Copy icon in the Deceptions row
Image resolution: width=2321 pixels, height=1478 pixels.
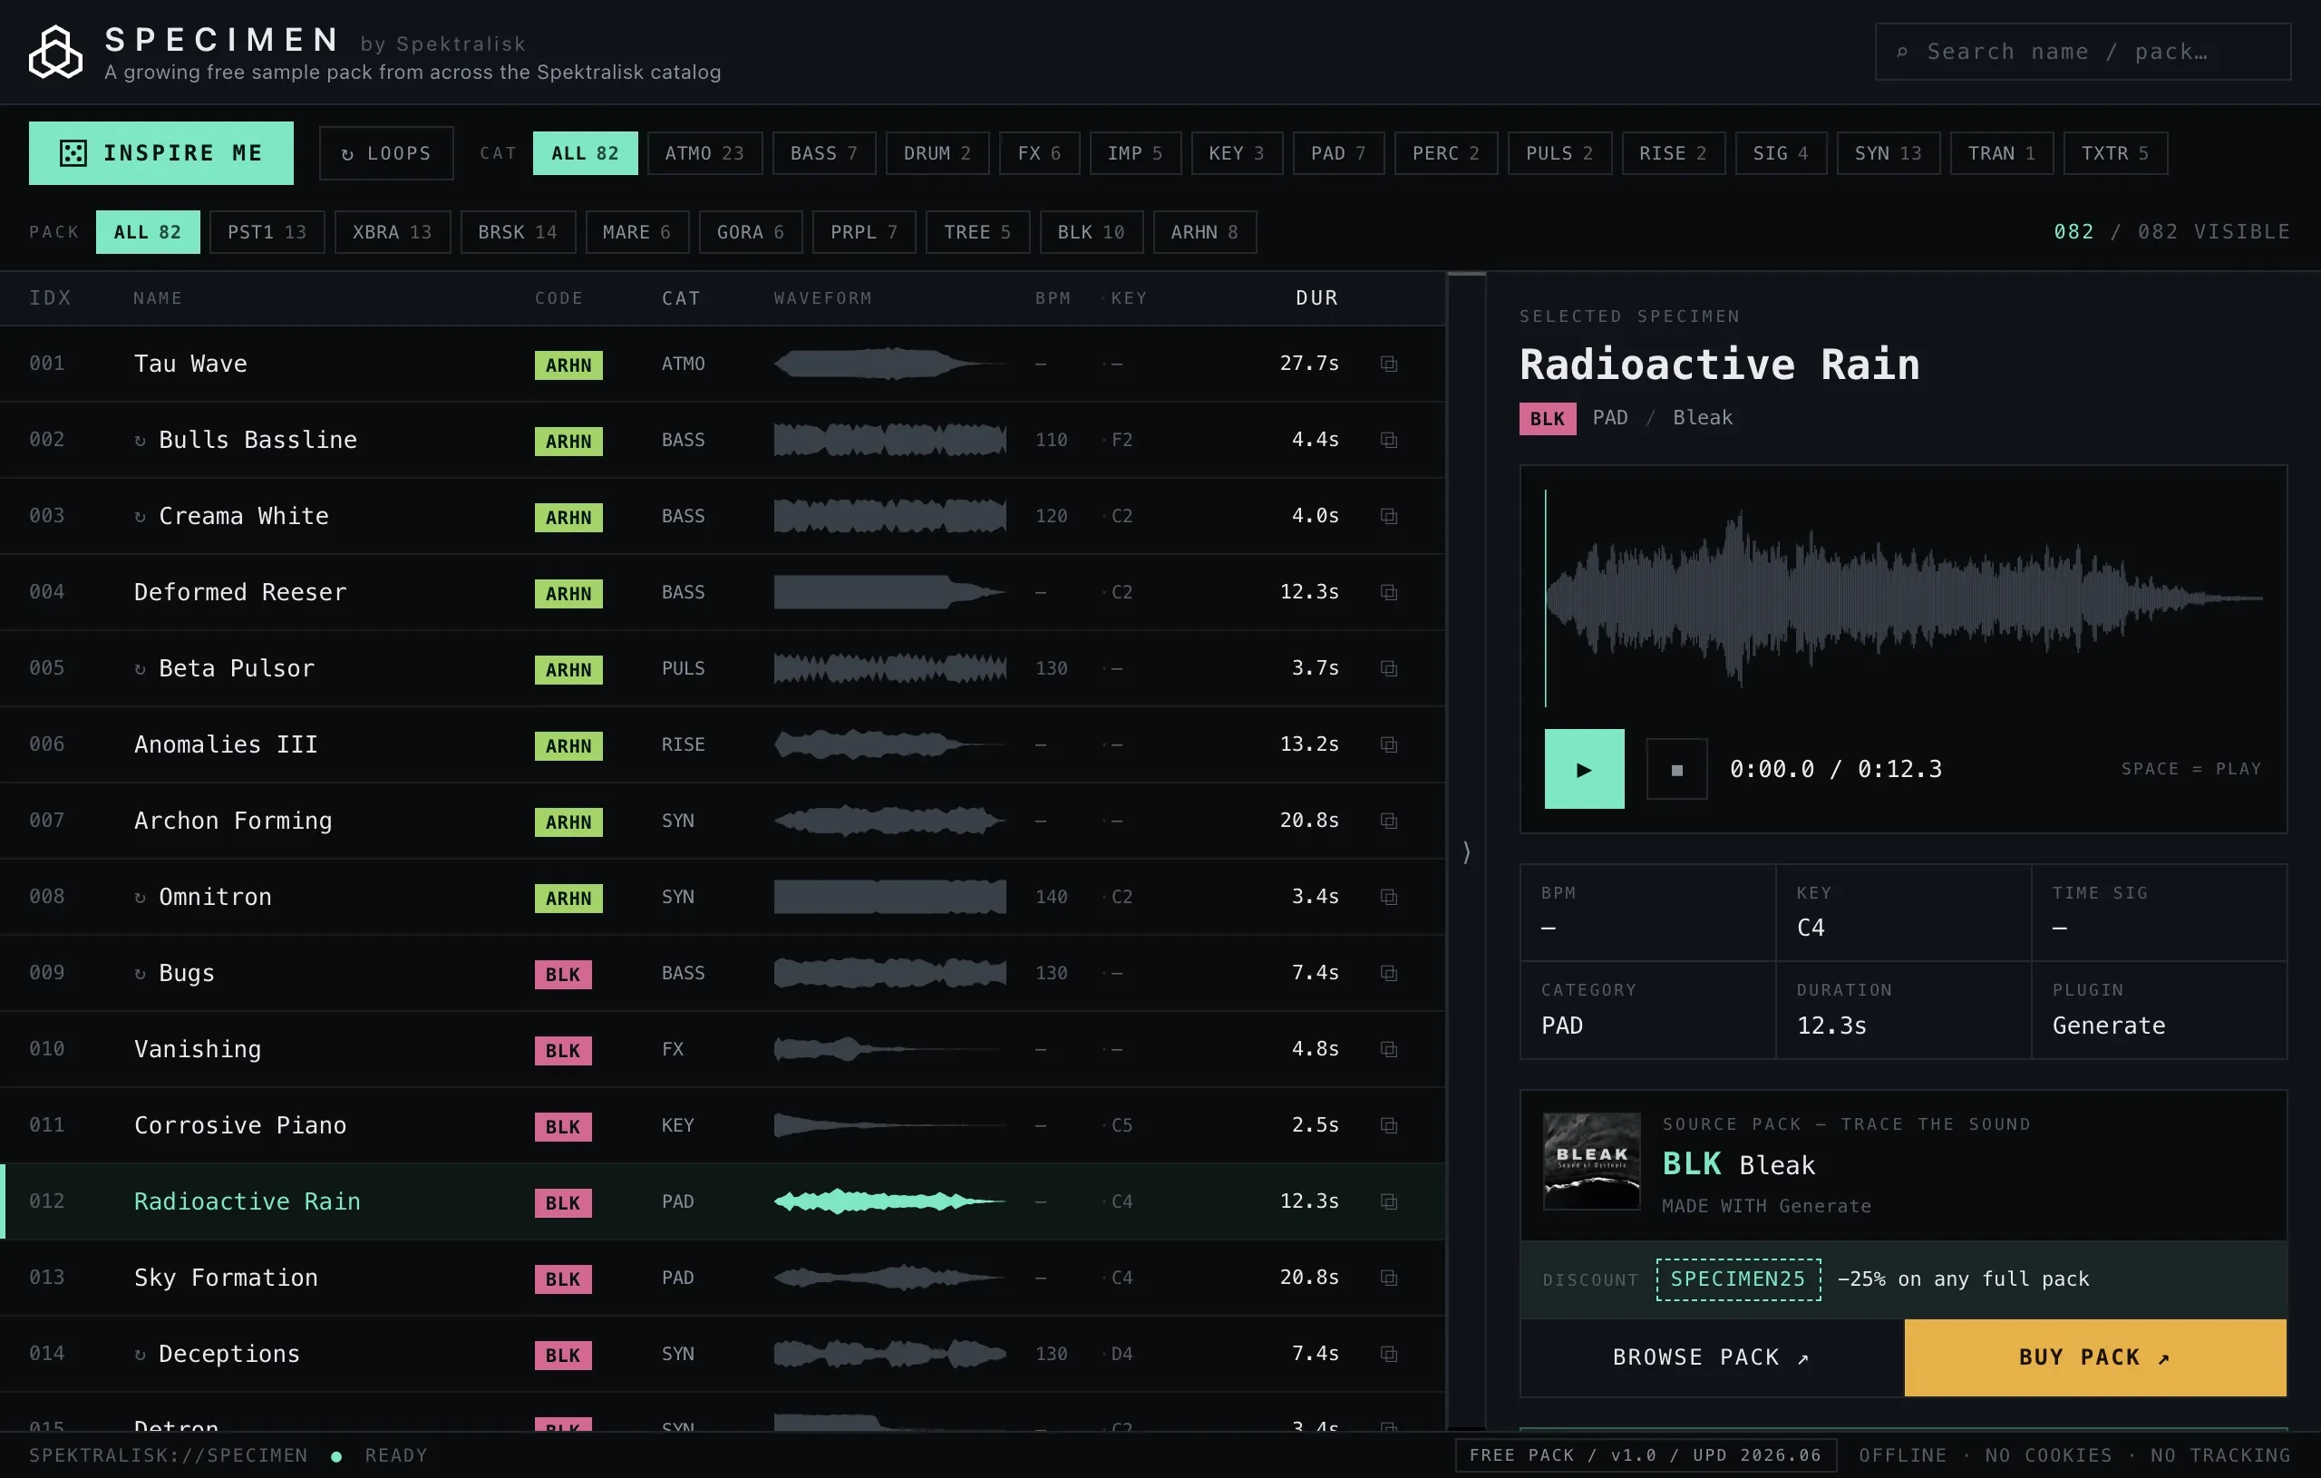(x=1389, y=1354)
